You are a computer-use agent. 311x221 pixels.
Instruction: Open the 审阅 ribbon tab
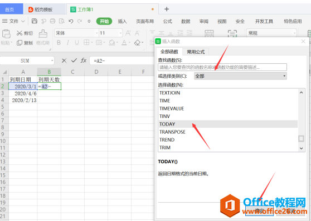pyautogui.click(x=203, y=21)
